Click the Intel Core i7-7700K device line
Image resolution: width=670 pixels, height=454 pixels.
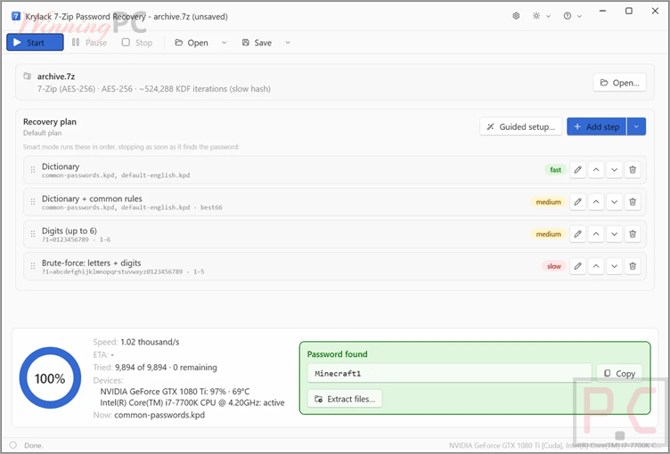192,402
